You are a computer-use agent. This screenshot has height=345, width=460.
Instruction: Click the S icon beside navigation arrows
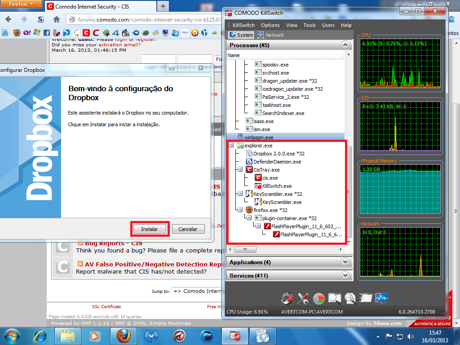coord(41,20)
